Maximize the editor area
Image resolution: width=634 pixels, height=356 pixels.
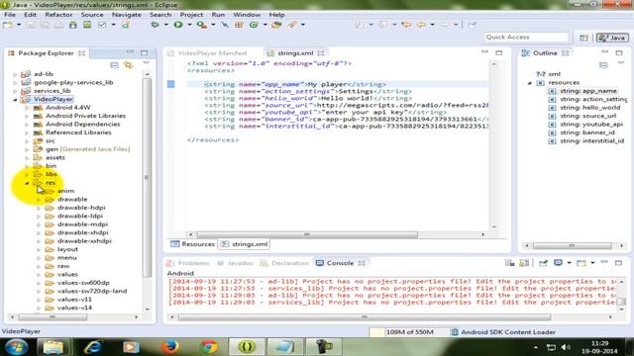[x=499, y=52]
